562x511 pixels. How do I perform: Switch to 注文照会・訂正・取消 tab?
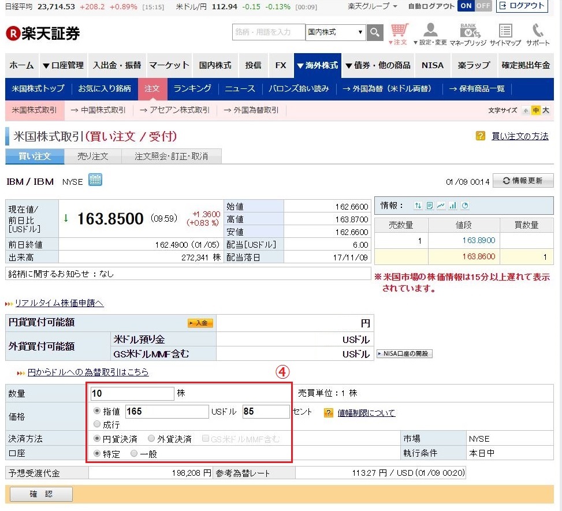(x=172, y=156)
